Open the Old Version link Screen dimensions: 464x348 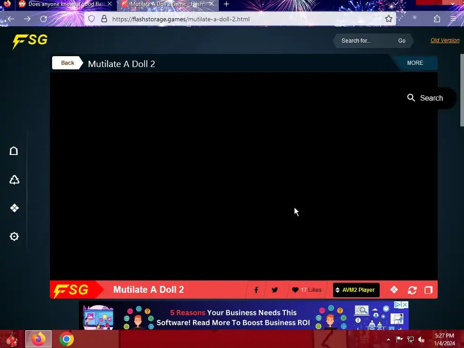click(445, 40)
